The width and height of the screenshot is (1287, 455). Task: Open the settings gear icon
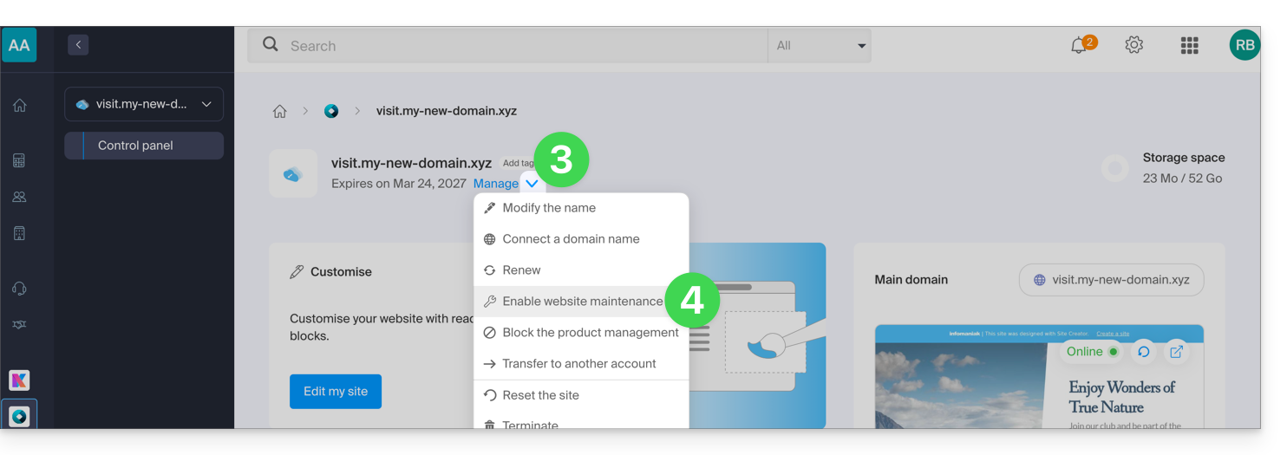click(x=1133, y=45)
